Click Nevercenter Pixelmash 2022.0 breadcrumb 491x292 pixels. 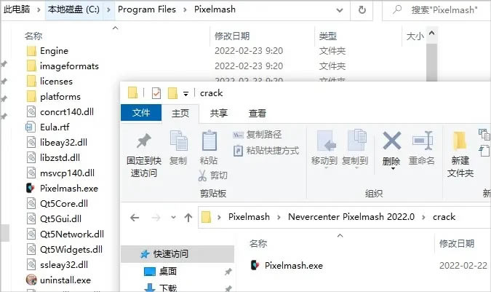pos(351,217)
